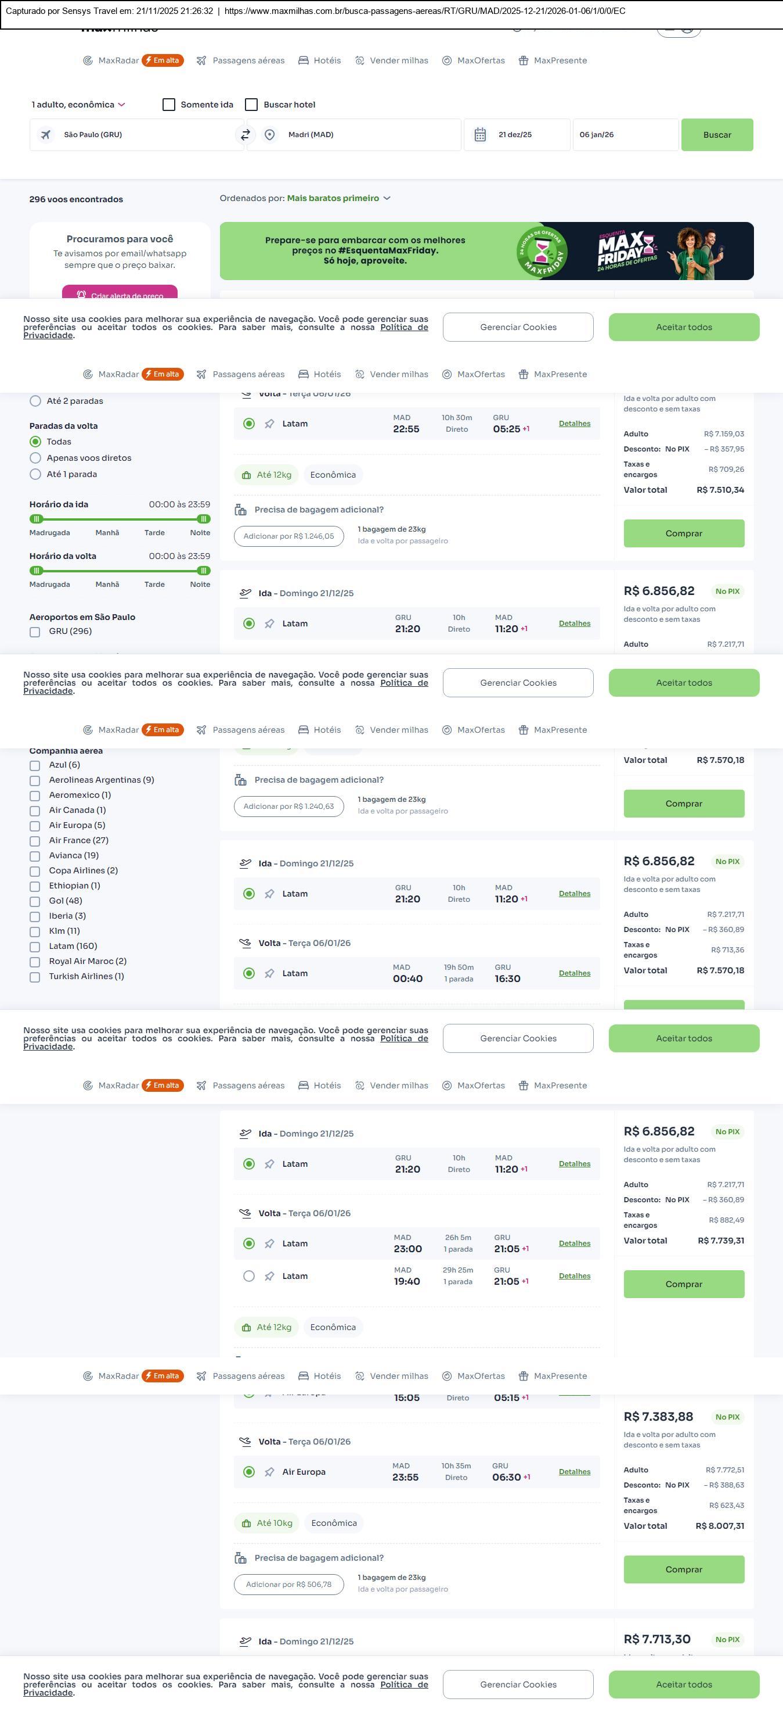Click the calendar icon beside departure date
This screenshot has height=1713, width=783.
[x=480, y=135]
